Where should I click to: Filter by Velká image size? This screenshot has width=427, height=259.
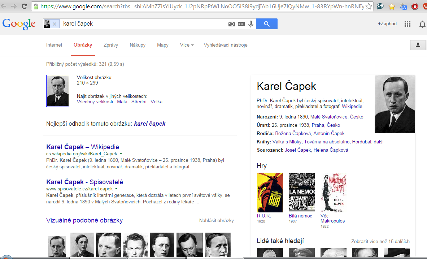click(157, 102)
